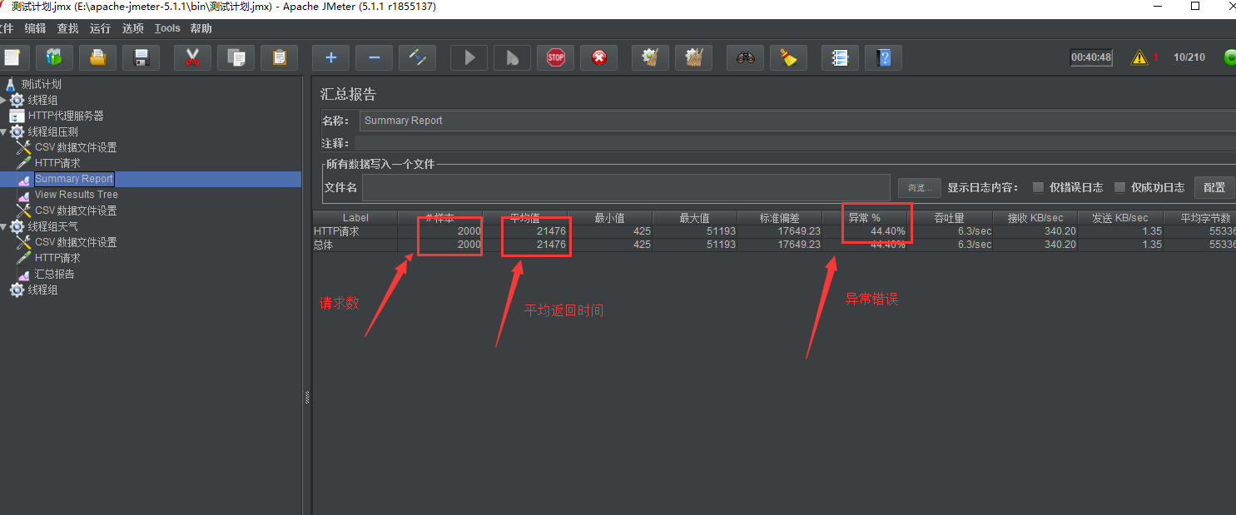The image size is (1236, 515).
Task: Click the Paste clipboard icon
Action: (x=279, y=57)
